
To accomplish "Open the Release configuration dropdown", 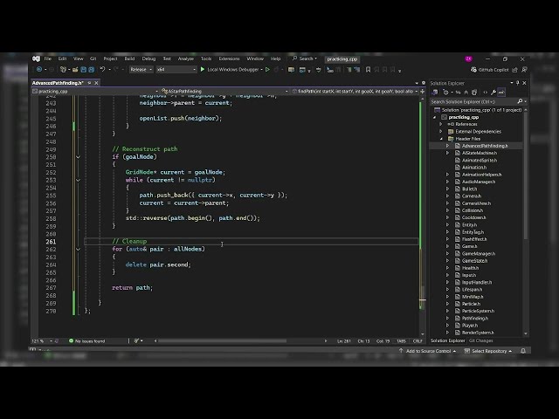I will point(139,69).
